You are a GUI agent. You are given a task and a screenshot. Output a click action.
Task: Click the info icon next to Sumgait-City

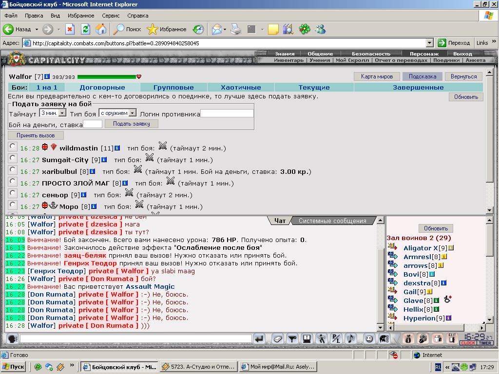click(104, 160)
